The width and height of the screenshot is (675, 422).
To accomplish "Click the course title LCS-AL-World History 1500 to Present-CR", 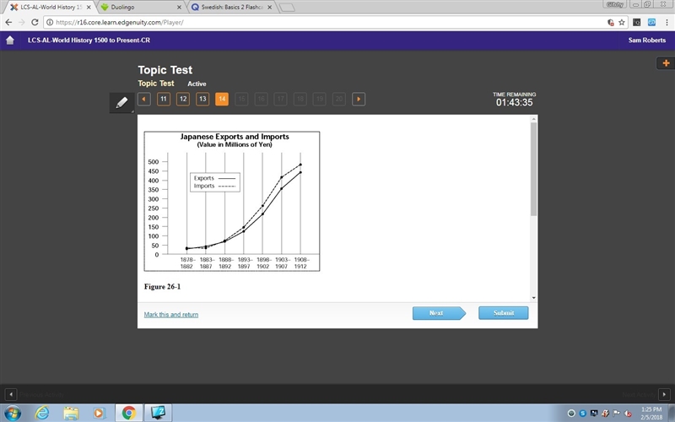I will [x=89, y=40].
